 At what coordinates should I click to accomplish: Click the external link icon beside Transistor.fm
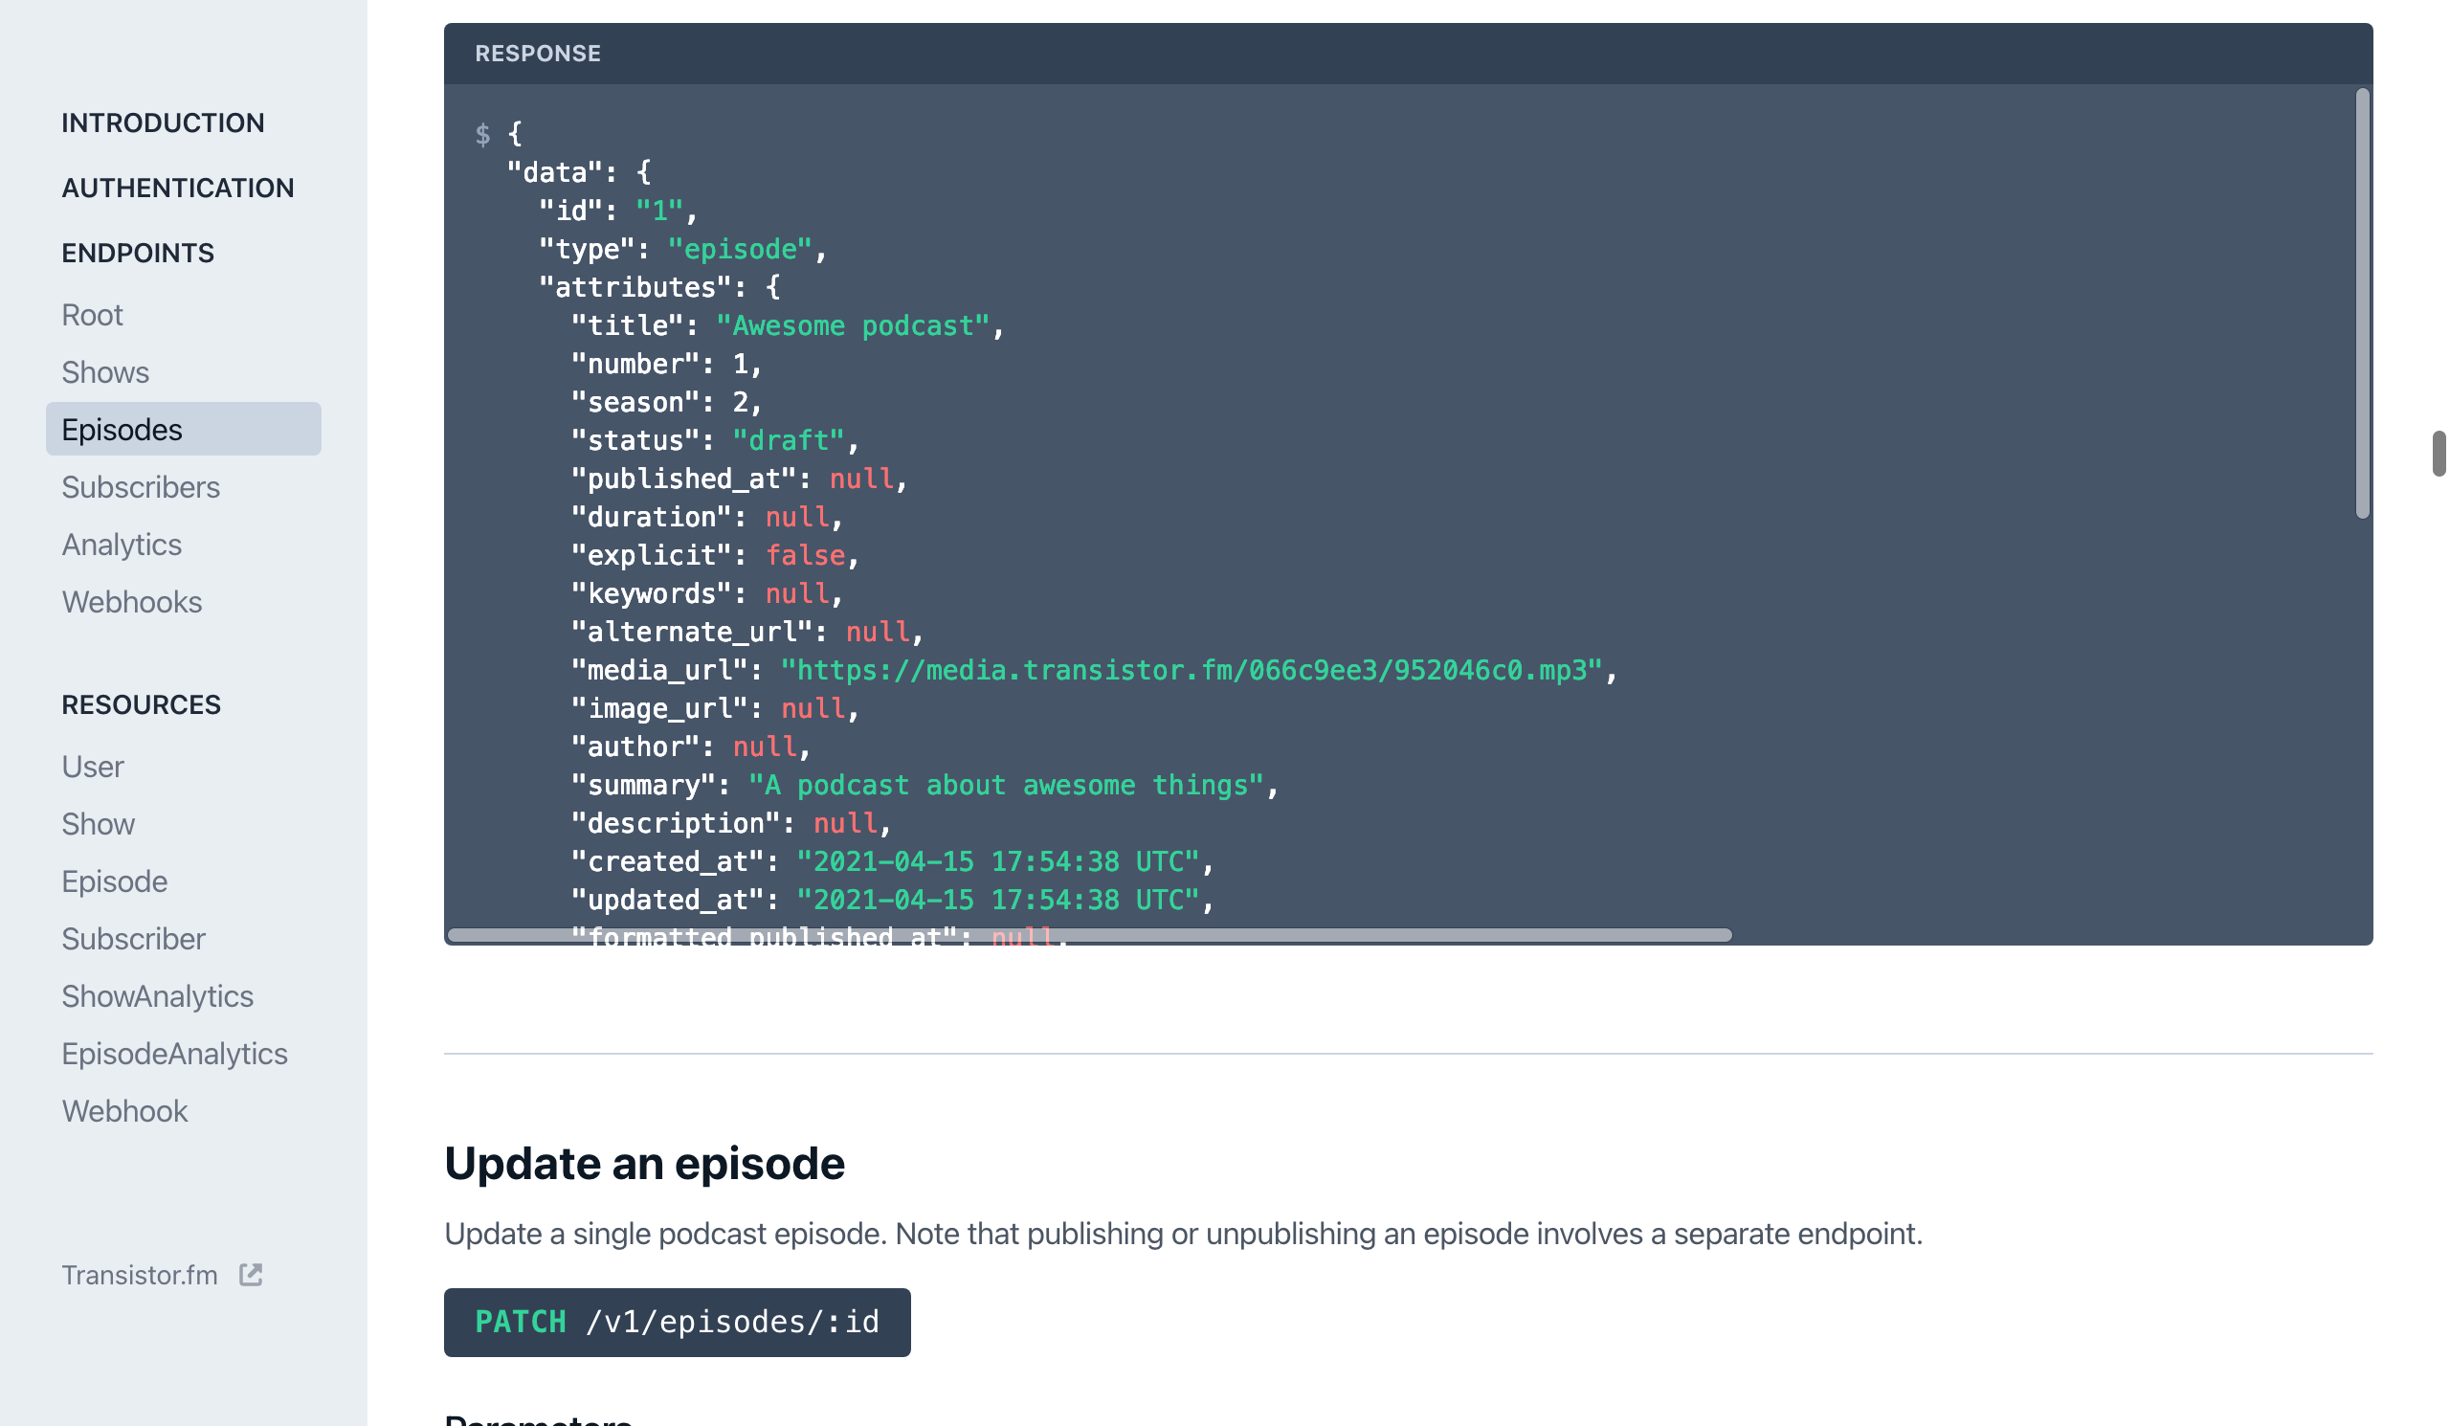tap(251, 1275)
